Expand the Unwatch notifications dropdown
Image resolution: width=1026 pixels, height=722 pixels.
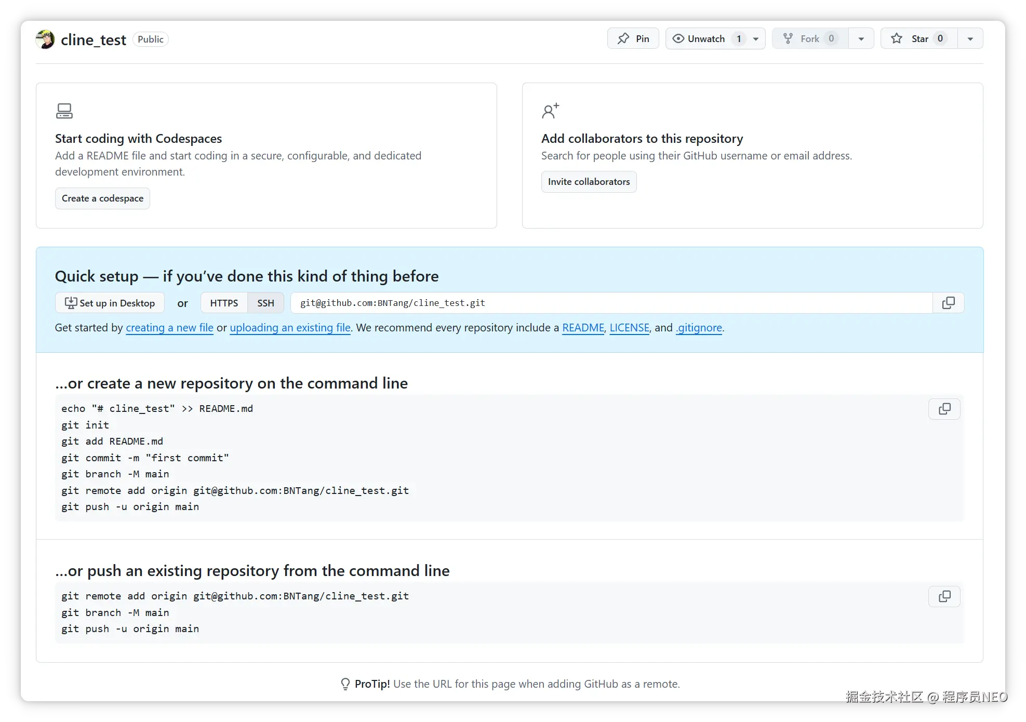click(756, 39)
